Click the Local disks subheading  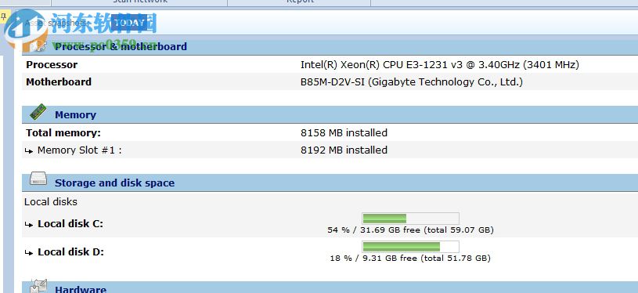point(50,202)
